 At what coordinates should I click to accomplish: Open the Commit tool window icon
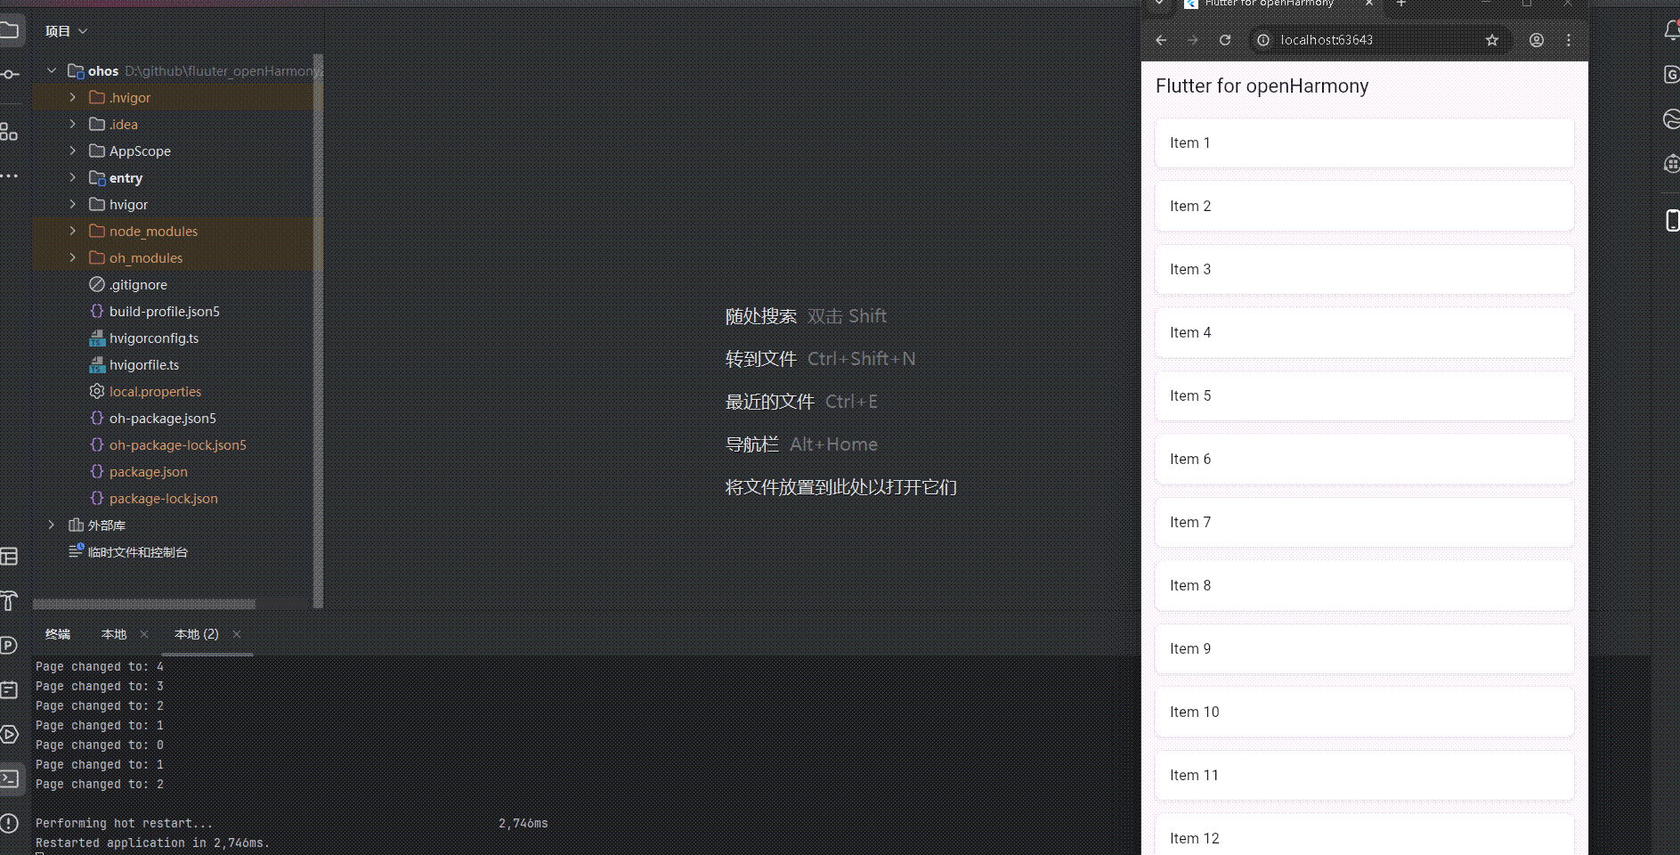pyautogui.click(x=10, y=75)
